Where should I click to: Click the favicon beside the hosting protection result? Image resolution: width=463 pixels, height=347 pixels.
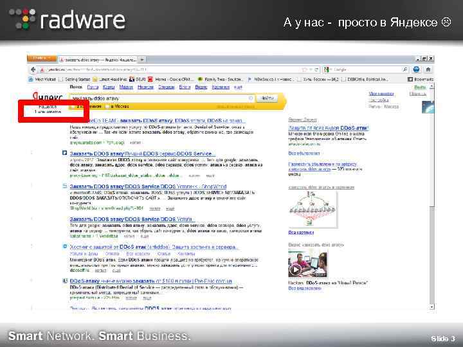point(65,246)
